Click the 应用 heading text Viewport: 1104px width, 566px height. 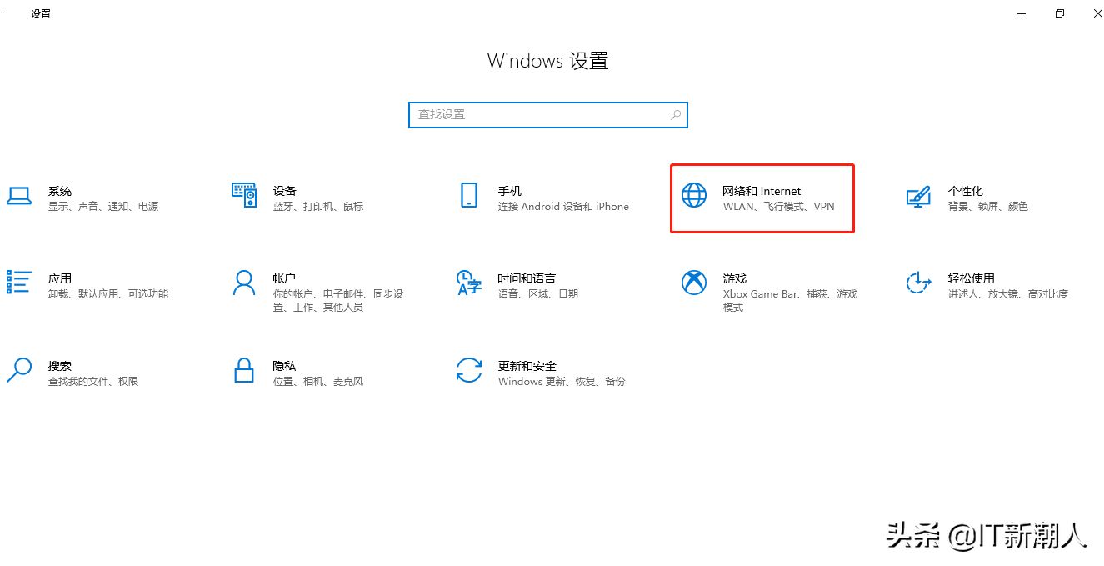click(x=60, y=278)
